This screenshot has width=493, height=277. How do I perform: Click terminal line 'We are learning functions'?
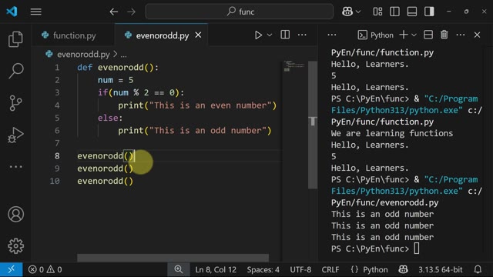tap(392, 133)
